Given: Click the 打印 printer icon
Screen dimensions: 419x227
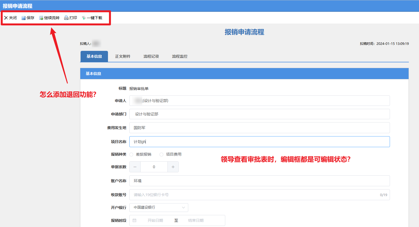Looking at the screenshot, I should pos(66,18).
